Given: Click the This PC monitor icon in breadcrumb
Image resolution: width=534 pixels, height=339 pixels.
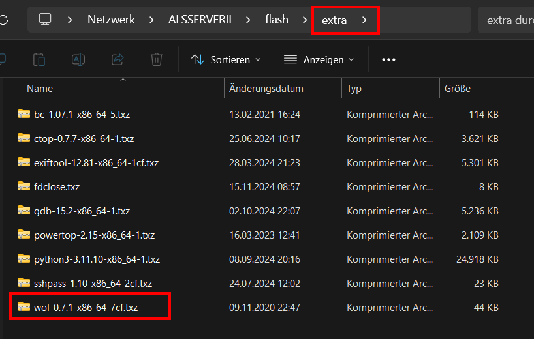Looking at the screenshot, I should pos(45,20).
